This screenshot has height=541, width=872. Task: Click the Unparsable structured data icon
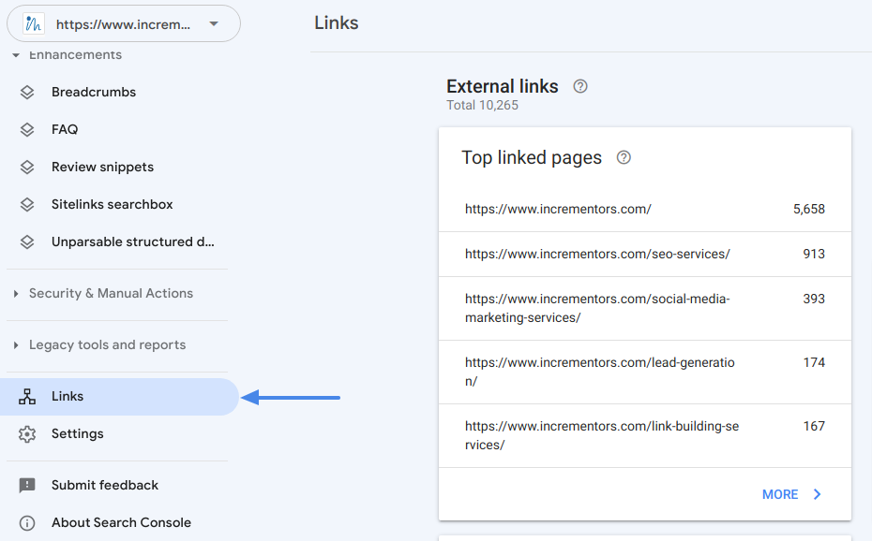tap(27, 241)
